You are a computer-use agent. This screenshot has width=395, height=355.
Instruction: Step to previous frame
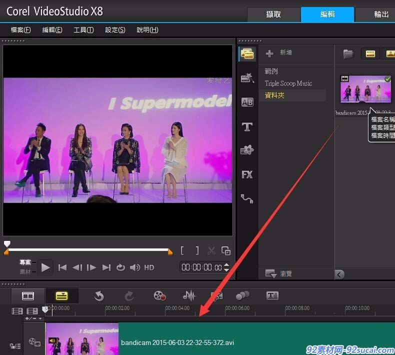point(77,267)
